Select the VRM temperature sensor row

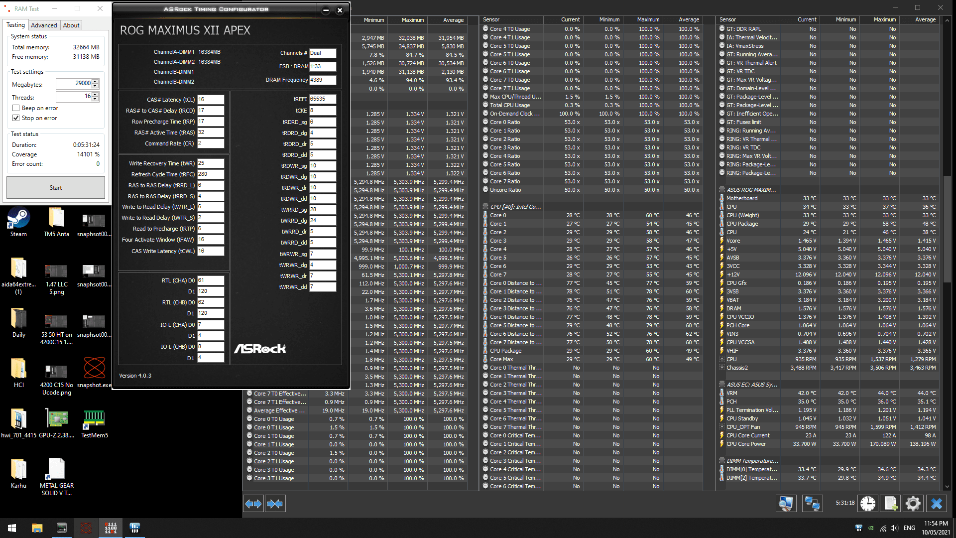click(x=828, y=393)
